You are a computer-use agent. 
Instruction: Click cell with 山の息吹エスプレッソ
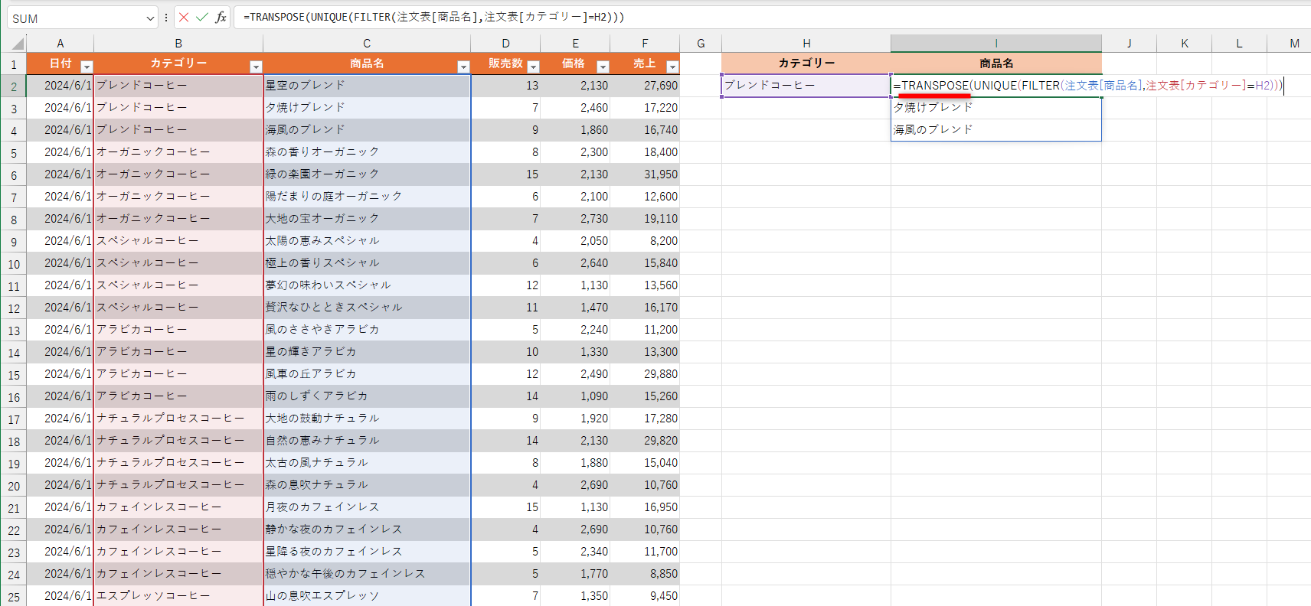367,596
